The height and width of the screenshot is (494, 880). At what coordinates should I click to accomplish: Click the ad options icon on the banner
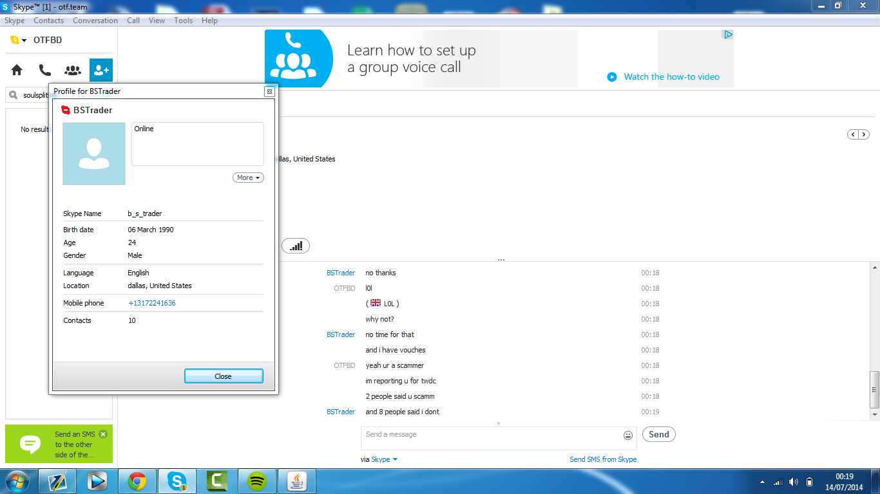pyautogui.click(x=728, y=35)
